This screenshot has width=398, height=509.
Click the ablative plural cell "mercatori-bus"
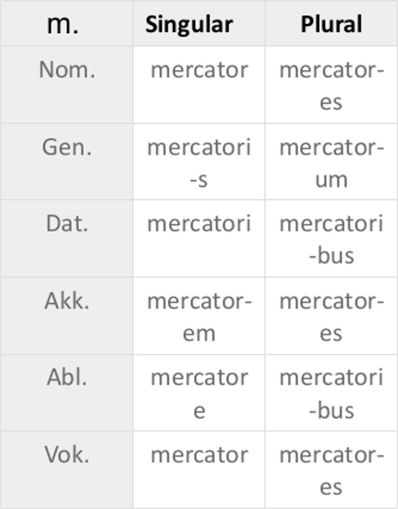[x=331, y=393]
